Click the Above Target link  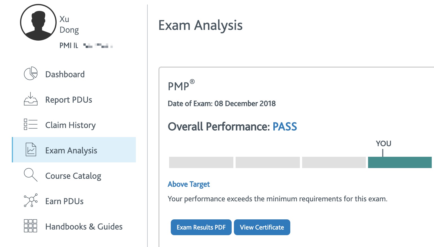tap(189, 184)
